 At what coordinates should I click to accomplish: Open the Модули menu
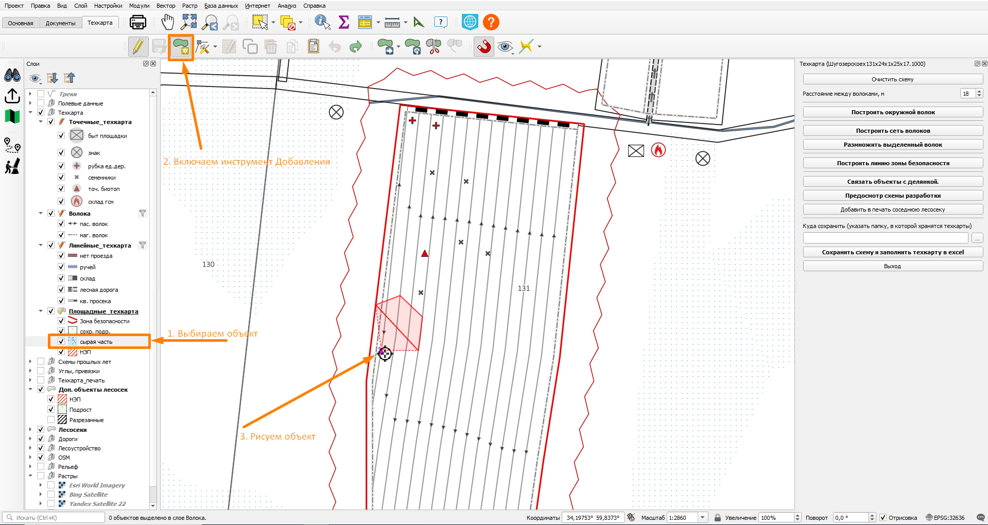point(139,6)
